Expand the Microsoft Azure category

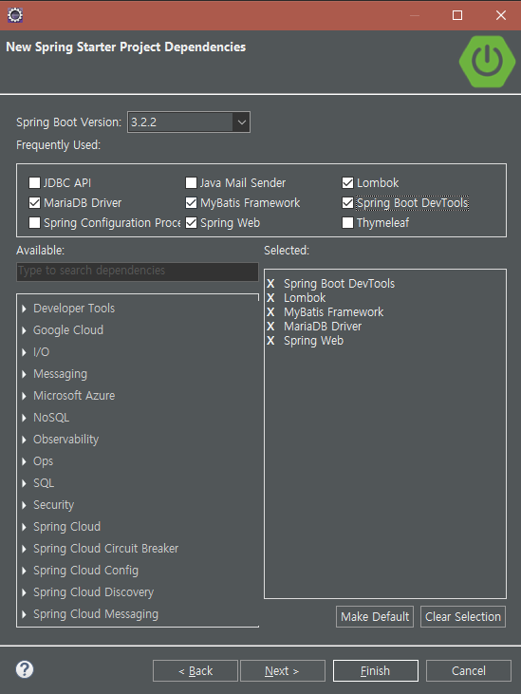coord(24,396)
